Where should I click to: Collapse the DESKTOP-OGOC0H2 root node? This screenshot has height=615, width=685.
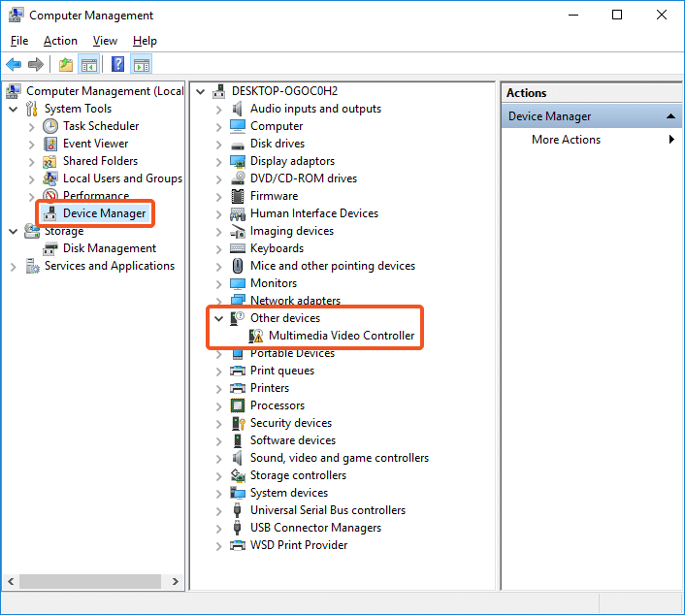[201, 92]
